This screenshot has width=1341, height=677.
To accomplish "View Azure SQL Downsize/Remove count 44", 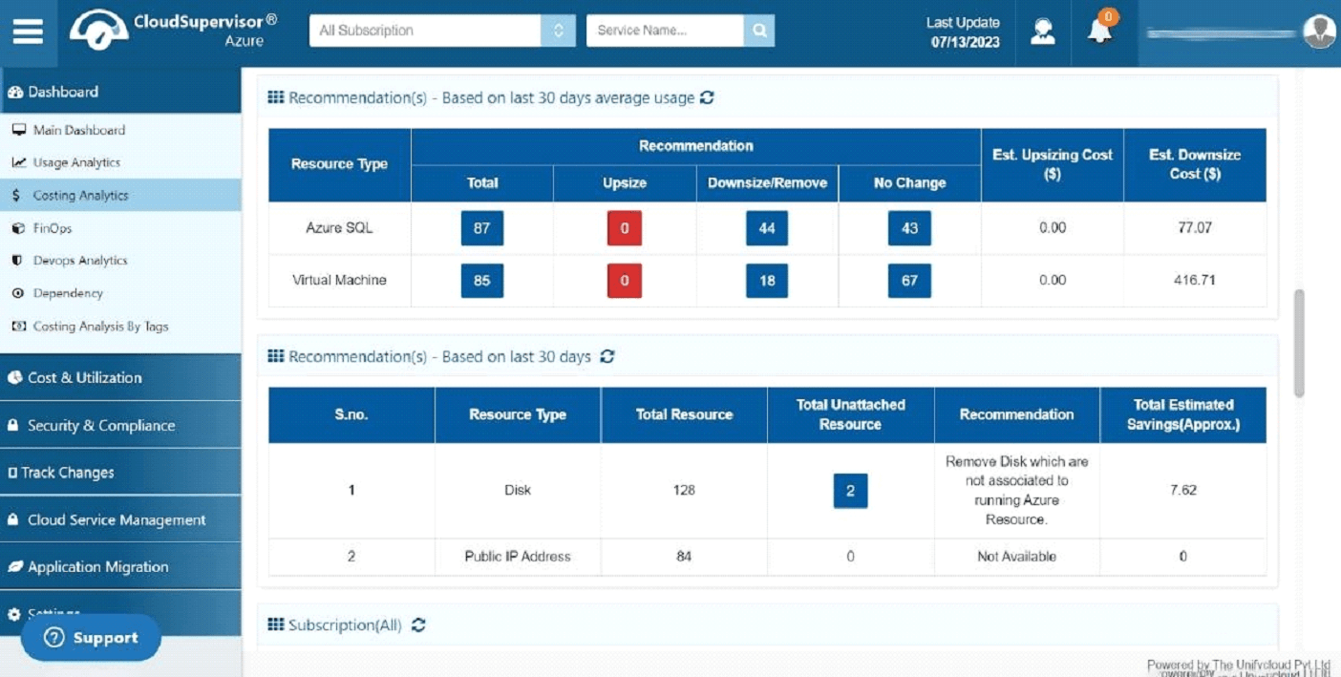I will [x=767, y=228].
